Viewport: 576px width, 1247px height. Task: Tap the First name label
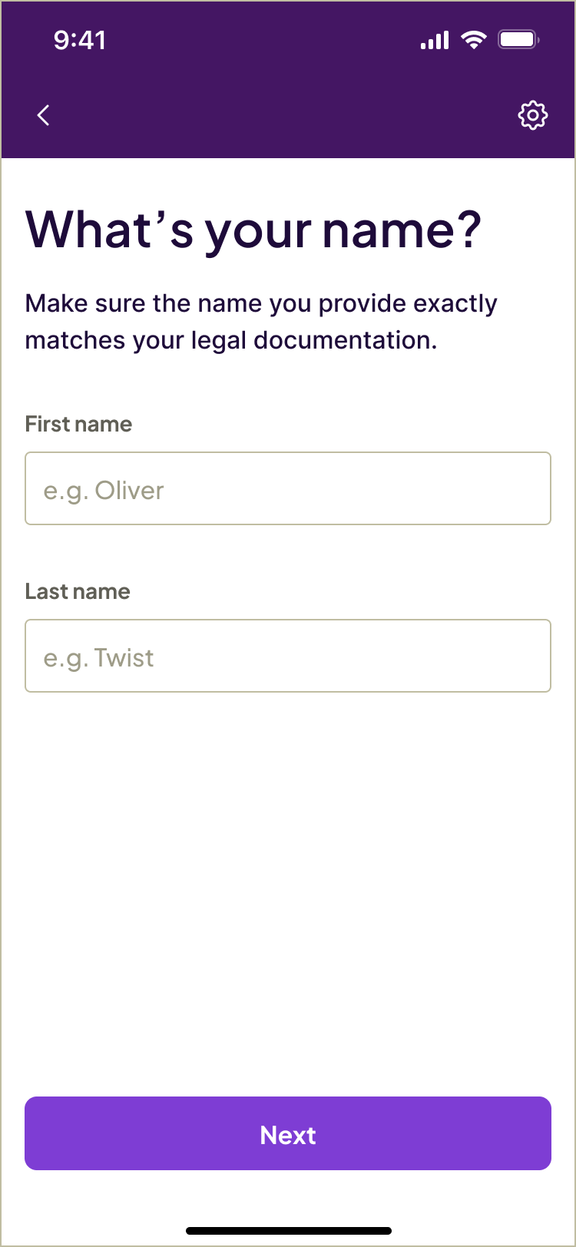[x=78, y=424]
